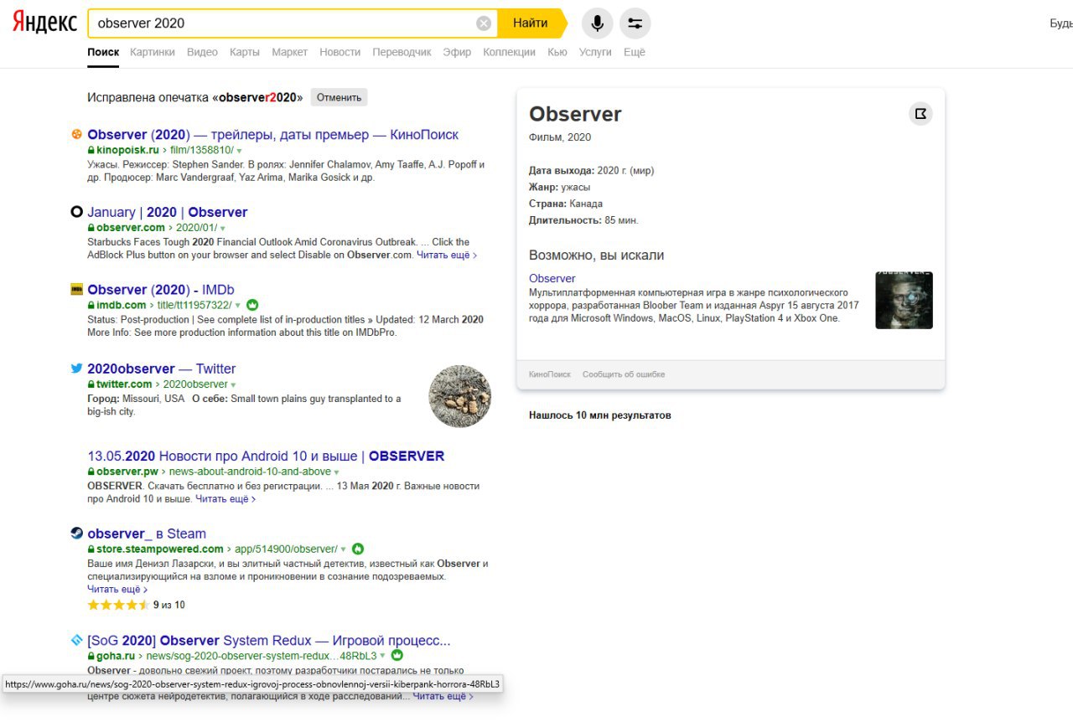The image size is (1073, 722).
Task: Expand the arrow beside twitter.com 2020observer
Action: (233, 384)
